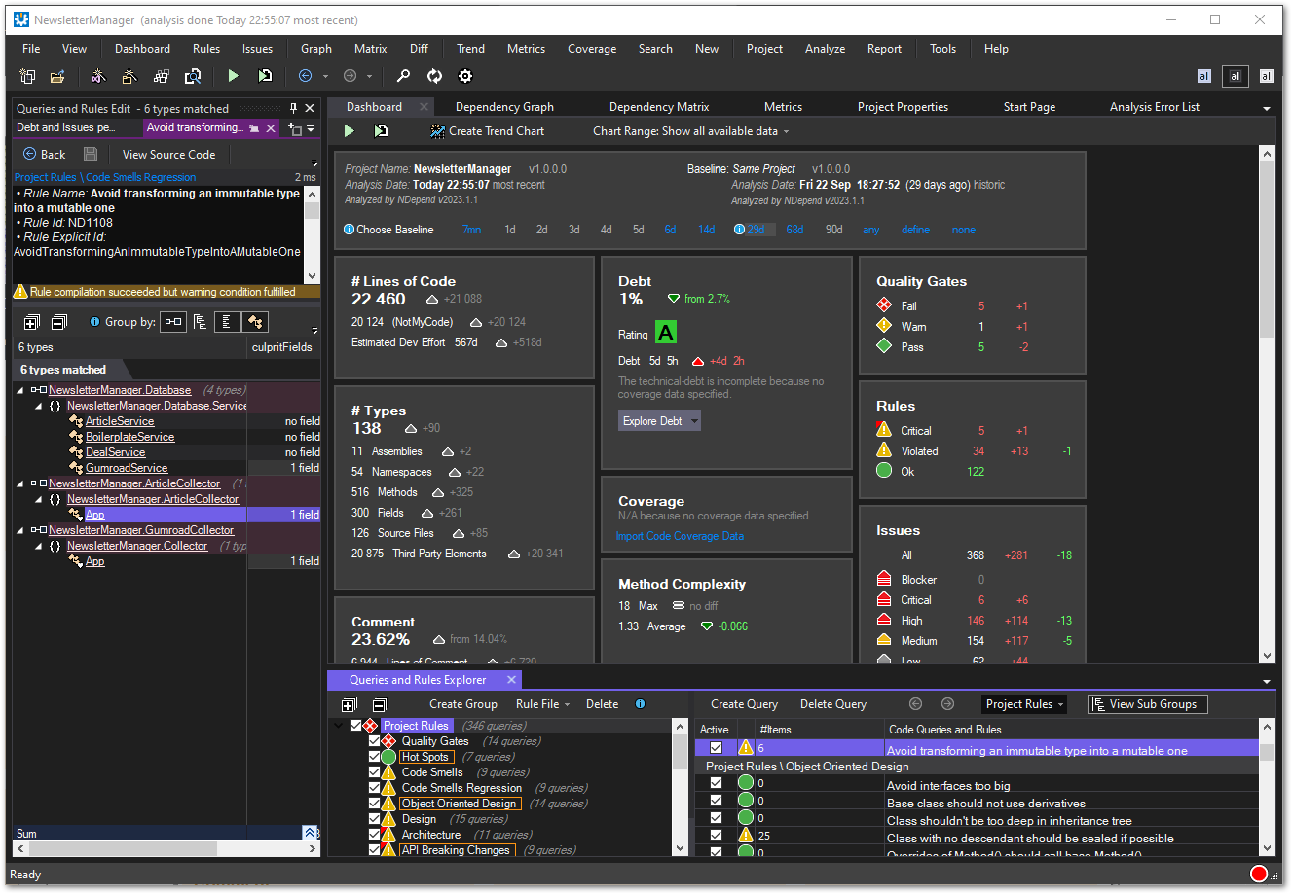Image resolution: width=1292 pixels, height=894 pixels.
Task: Select the Collapse All icon in Queries and Rules Explorer
Action: [381, 703]
